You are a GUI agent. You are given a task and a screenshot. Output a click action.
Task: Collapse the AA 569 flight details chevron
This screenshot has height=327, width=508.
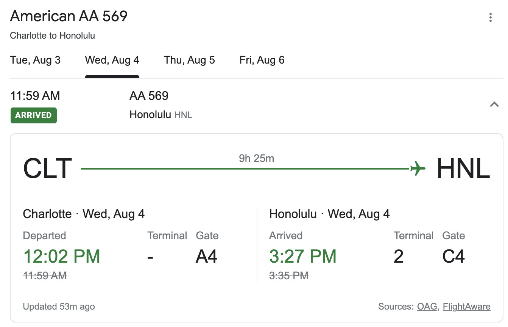(494, 104)
